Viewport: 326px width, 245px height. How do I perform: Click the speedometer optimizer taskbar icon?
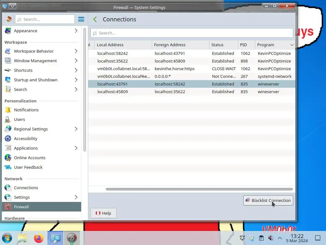point(72,238)
